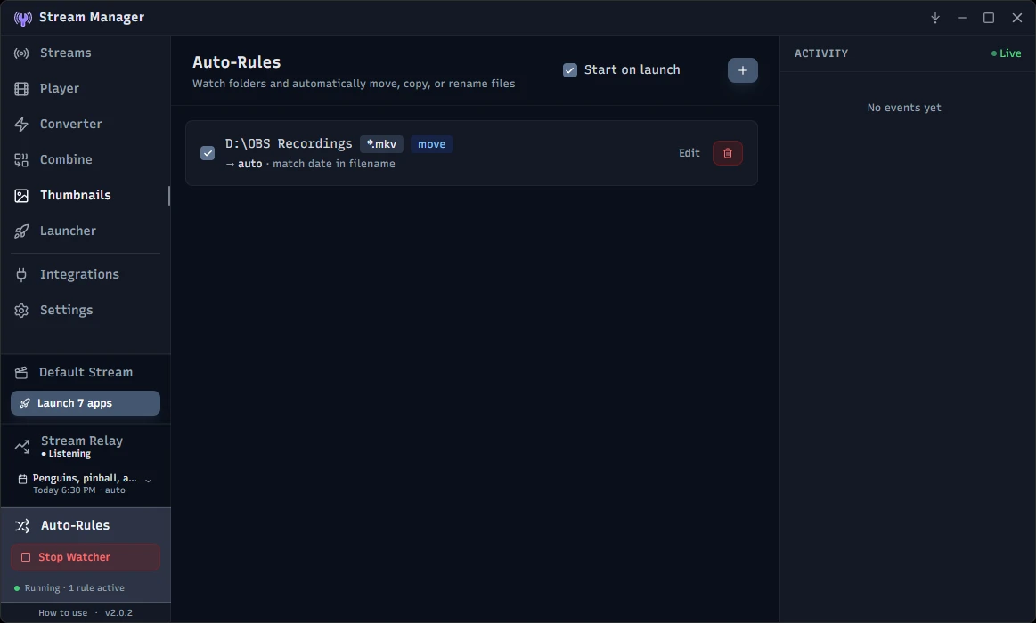Click the Stream Relay label
Screen dimensions: 1036x623
(x=82, y=441)
